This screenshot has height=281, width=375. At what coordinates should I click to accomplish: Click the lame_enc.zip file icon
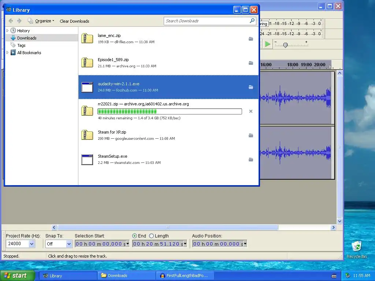pyautogui.click(x=87, y=38)
